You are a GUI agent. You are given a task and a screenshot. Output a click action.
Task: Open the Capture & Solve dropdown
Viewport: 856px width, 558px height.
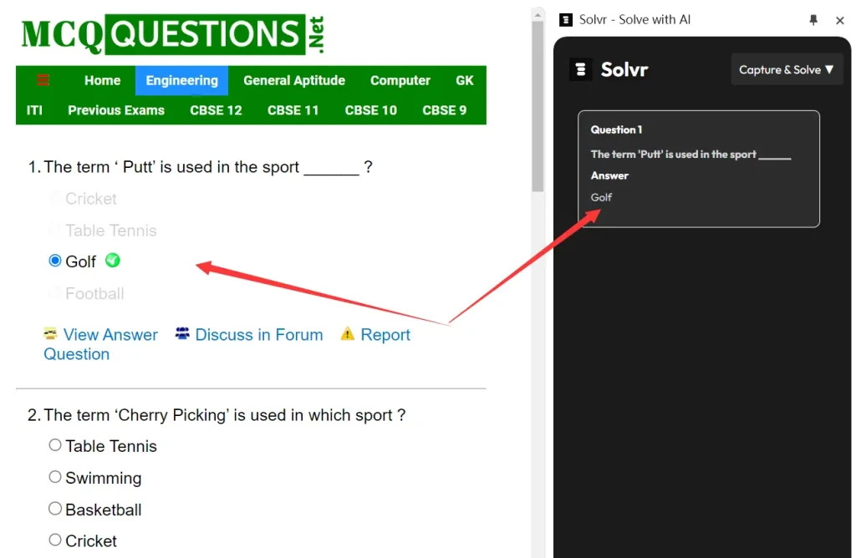tap(787, 70)
